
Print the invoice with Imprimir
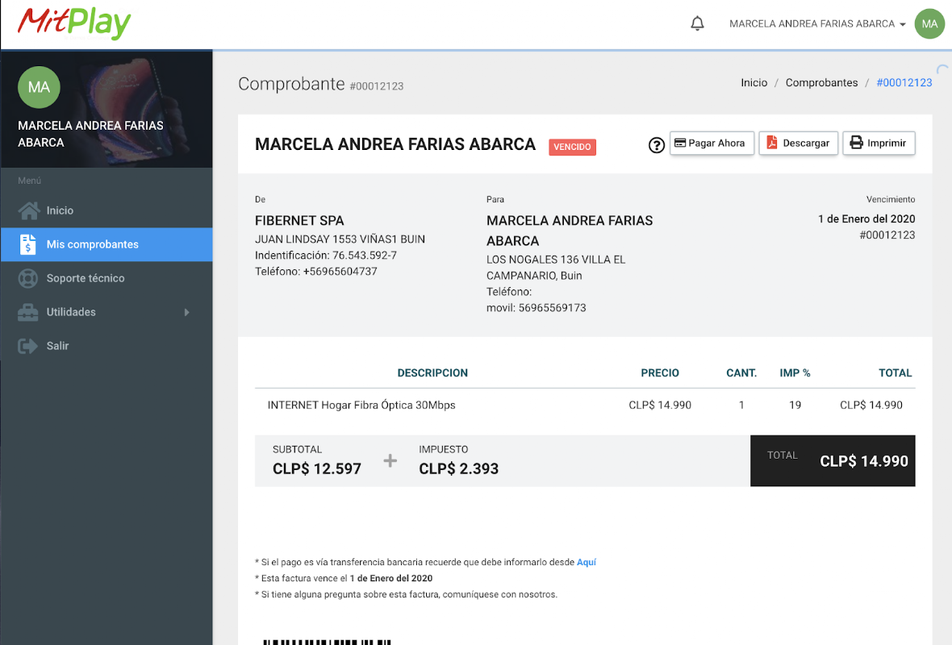coord(879,144)
